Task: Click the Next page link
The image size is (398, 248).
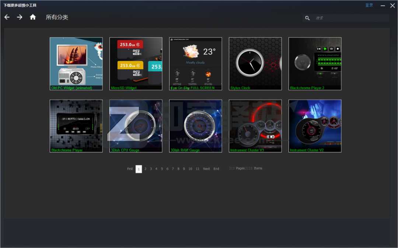Action: click(x=206, y=169)
